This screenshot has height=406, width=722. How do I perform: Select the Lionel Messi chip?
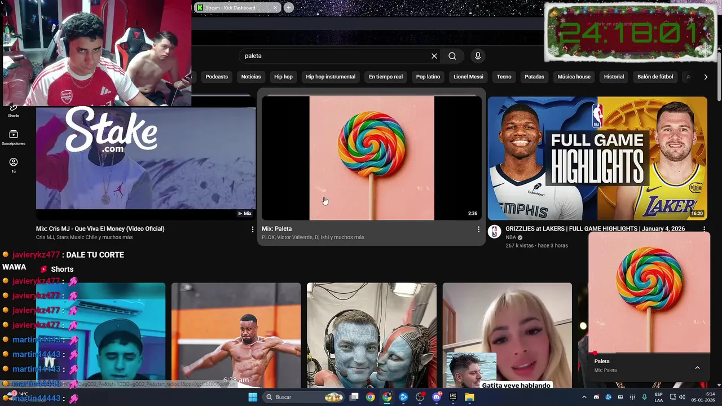[x=468, y=77]
